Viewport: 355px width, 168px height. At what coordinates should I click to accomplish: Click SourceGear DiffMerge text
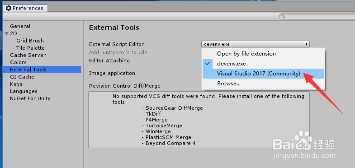174,108
